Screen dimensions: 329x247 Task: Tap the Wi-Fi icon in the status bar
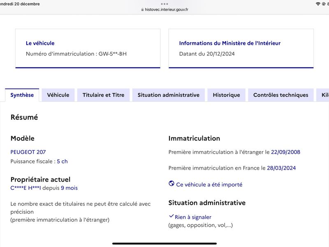click(318, 4)
